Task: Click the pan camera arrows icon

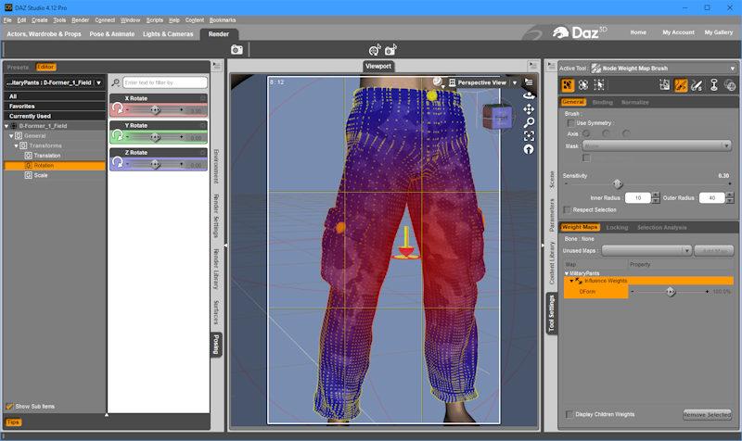Action: click(529, 109)
